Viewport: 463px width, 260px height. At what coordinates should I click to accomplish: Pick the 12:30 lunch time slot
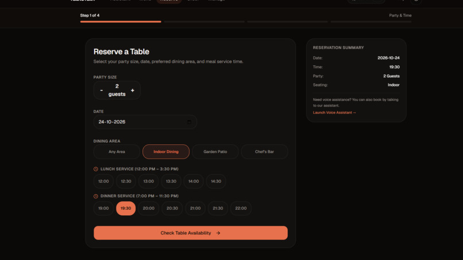[x=126, y=182]
